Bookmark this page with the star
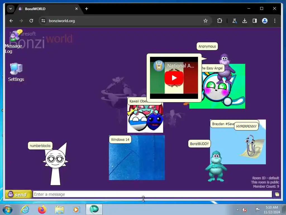 (x=206, y=21)
